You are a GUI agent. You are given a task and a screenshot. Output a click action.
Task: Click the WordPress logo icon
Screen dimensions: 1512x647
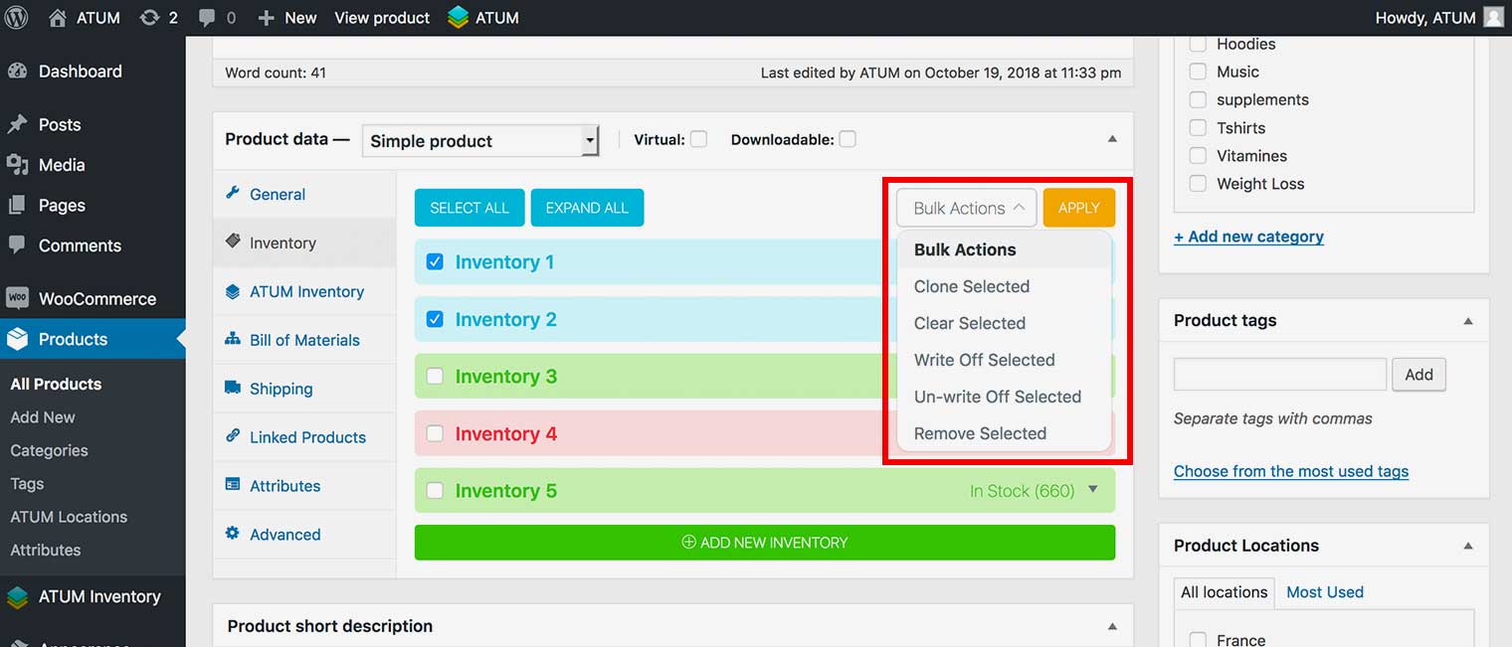pos(17,18)
